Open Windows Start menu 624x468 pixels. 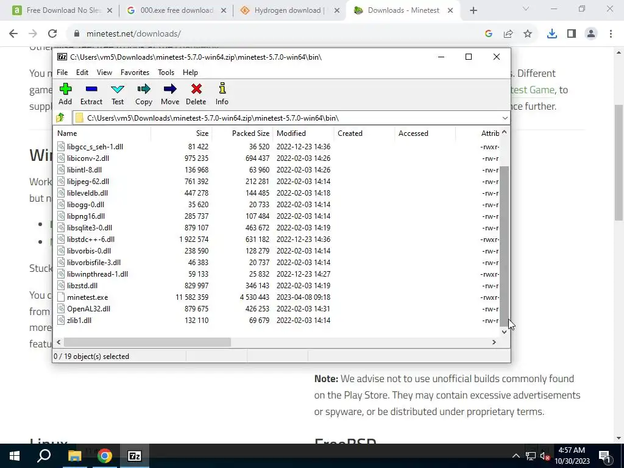tap(15, 456)
